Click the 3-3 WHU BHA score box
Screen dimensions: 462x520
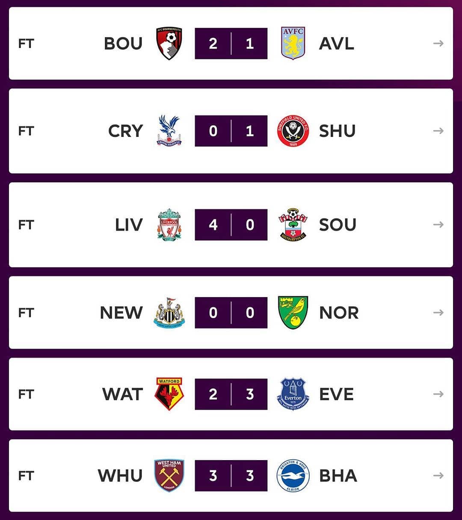[x=231, y=476]
